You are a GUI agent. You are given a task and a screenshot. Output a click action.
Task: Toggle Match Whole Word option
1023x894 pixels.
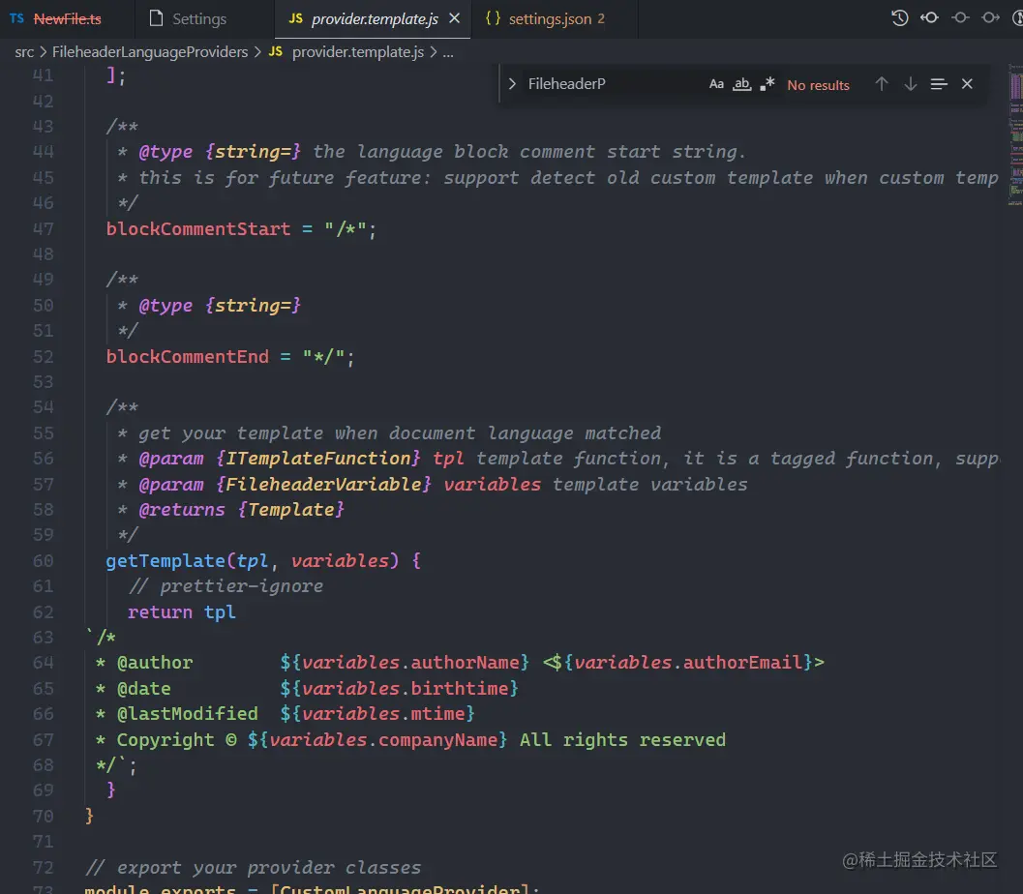coord(741,84)
